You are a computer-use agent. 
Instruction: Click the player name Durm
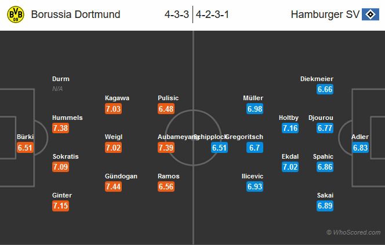point(61,79)
